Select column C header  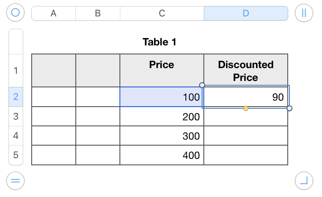[162, 13]
